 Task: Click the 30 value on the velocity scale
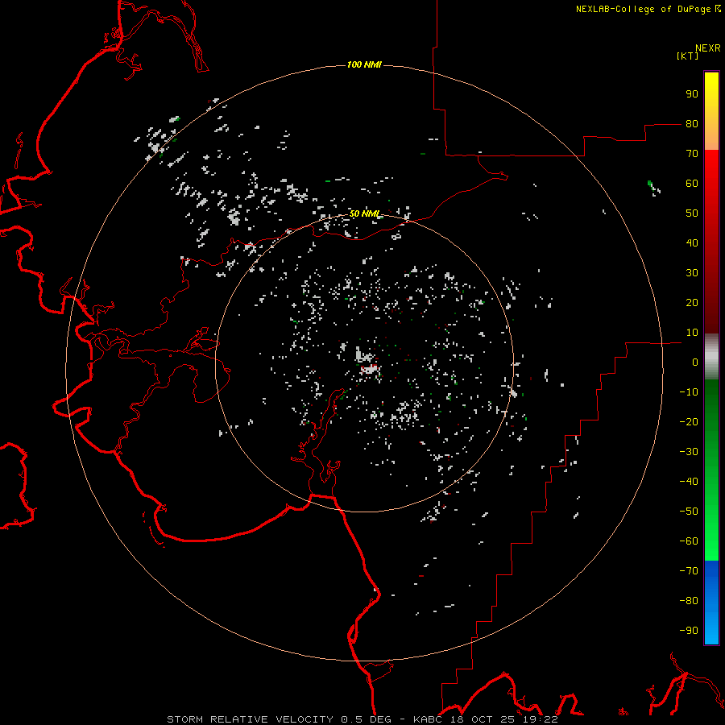692,273
